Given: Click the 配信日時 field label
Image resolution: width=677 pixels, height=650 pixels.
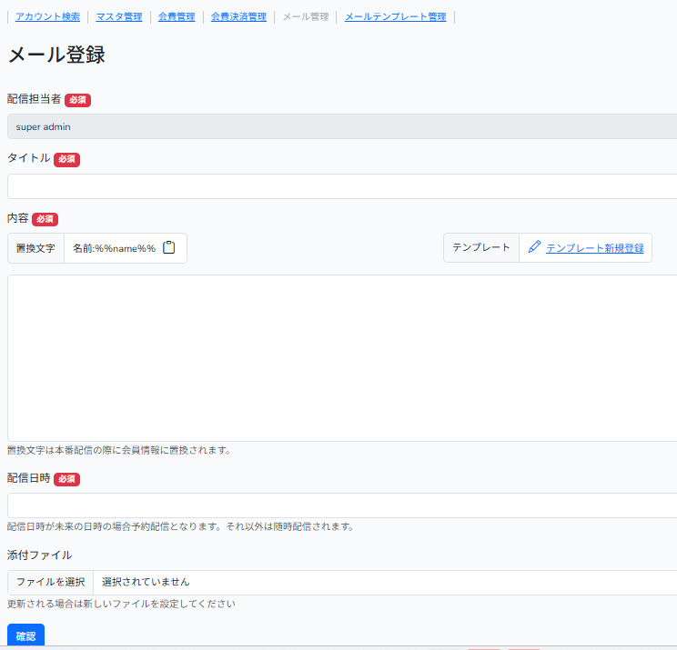Looking at the screenshot, I should click(28, 478).
